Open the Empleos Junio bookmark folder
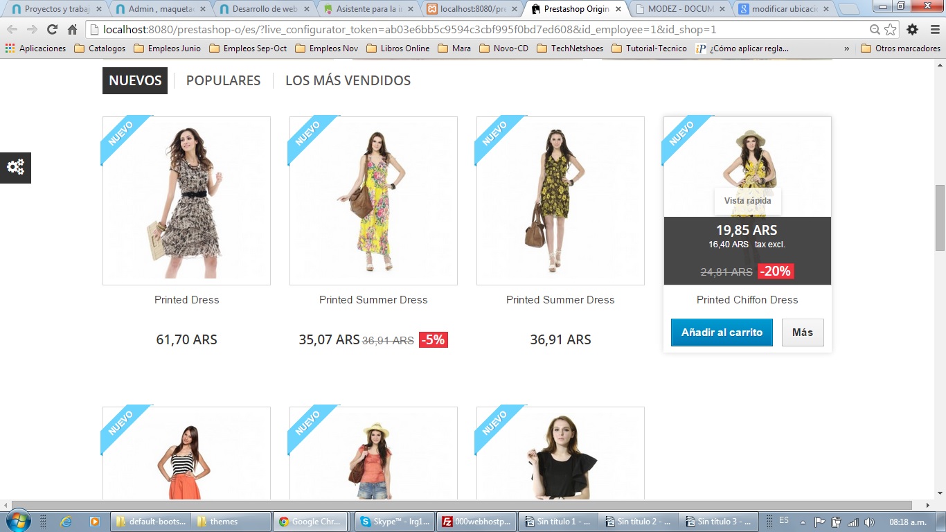The height and width of the screenshot is (532, 946). pos(167,48)
